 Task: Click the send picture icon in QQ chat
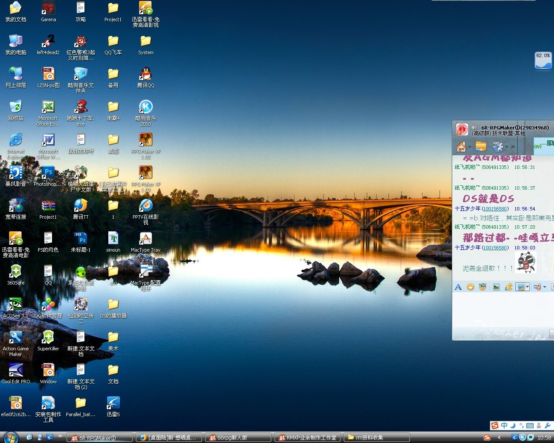[x=496, y=287]
